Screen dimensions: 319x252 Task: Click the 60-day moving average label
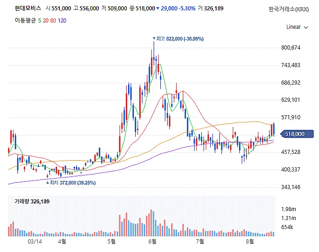pyautogui.click(x=53, y=21)
